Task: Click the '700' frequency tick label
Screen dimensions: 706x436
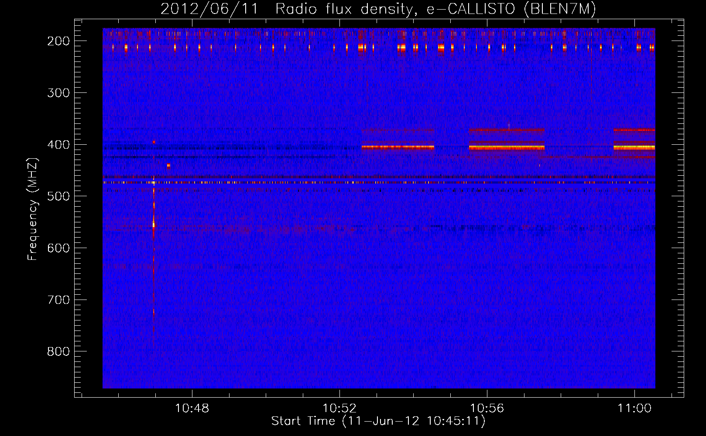Action: point(58,300)
